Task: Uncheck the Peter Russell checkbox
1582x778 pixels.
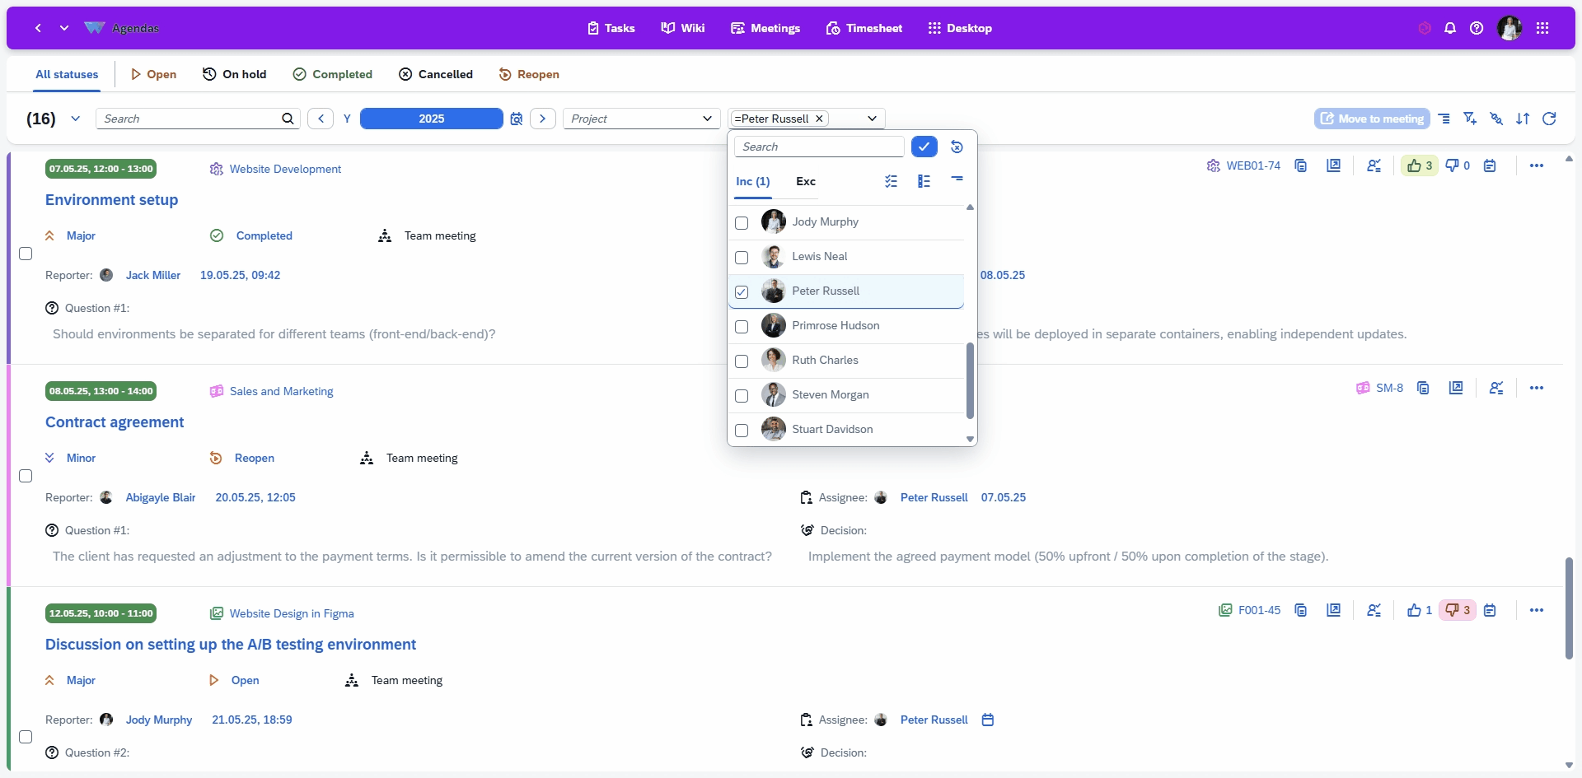Action: tap(742, 292)
